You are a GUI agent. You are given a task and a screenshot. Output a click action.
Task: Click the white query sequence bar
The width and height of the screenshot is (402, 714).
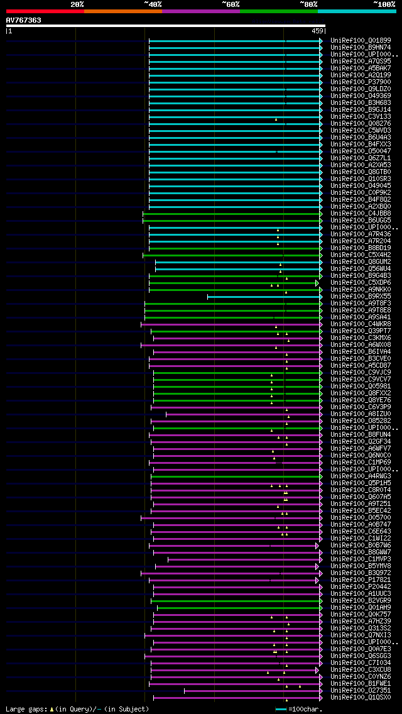tap(166, 26)
